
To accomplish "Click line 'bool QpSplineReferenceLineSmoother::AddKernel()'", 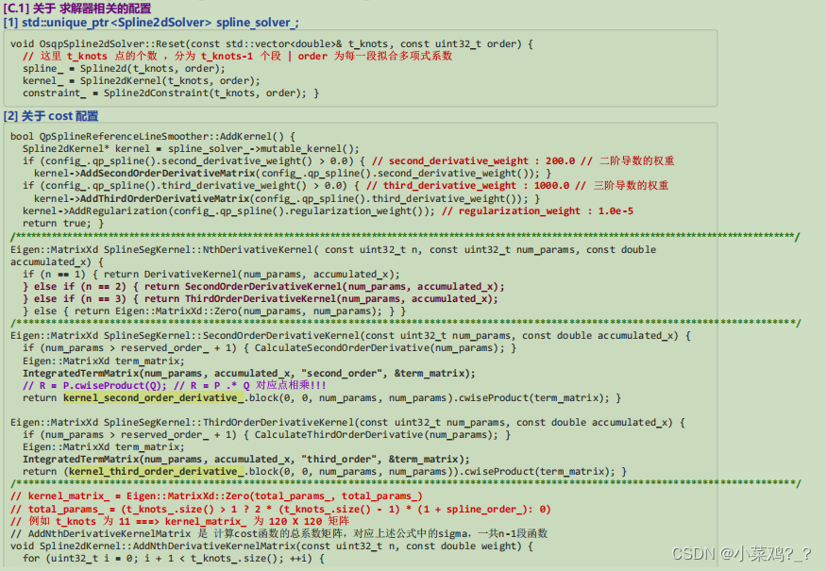I will (153, 137).
